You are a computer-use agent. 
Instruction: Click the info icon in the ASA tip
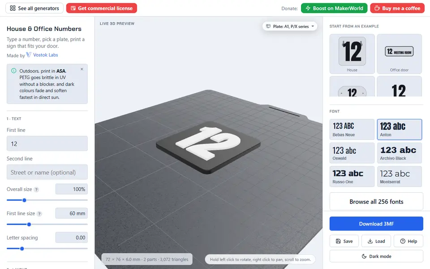(14, 71)
